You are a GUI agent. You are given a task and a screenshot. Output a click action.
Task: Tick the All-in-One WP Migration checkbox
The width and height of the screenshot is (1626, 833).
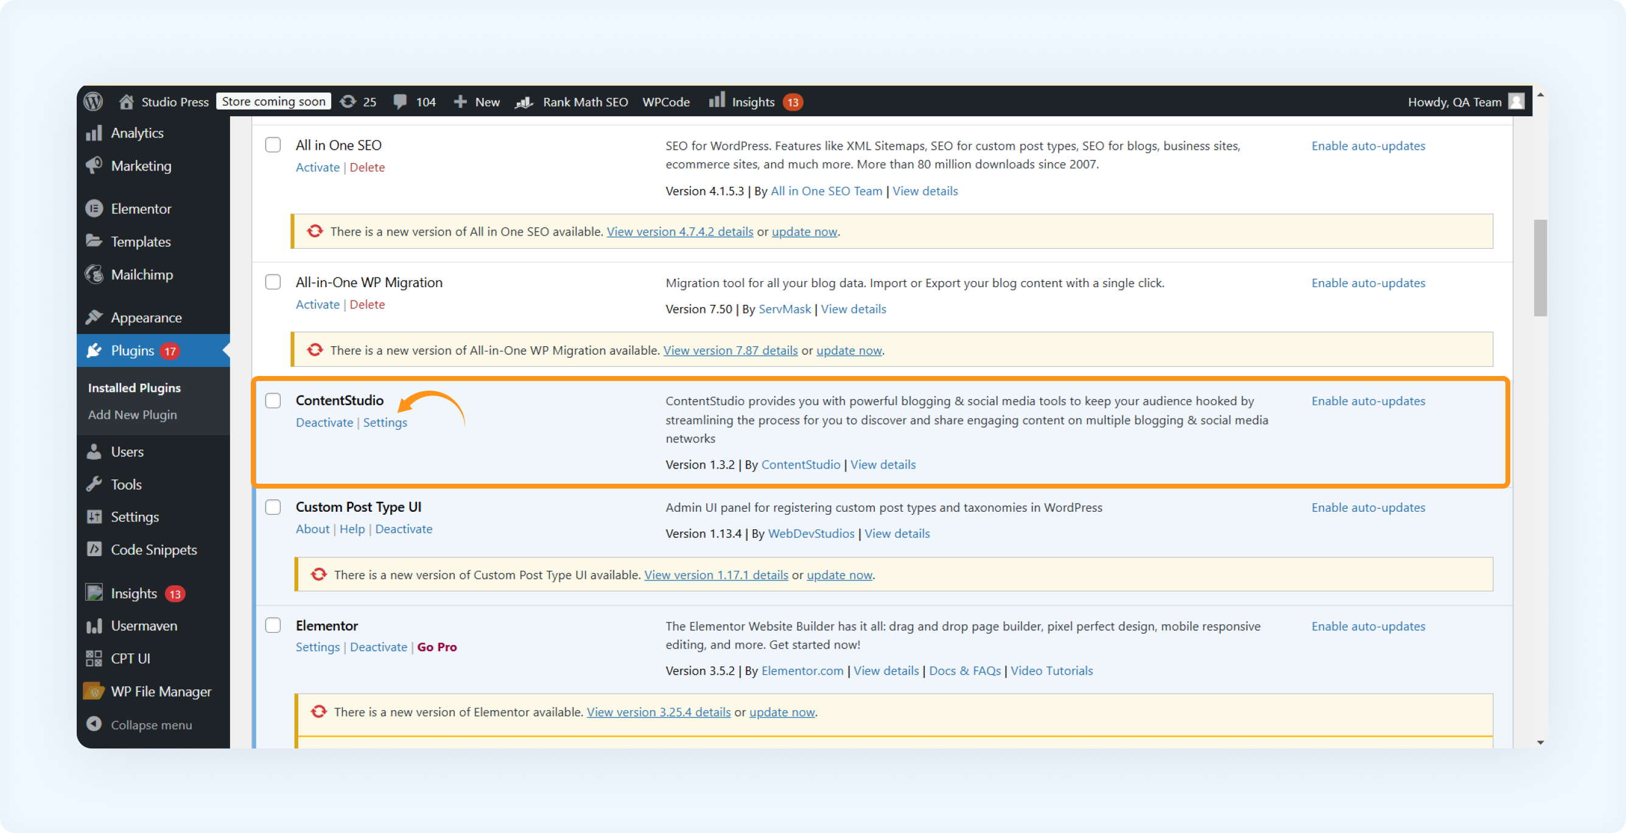click(x=273, y=282)
